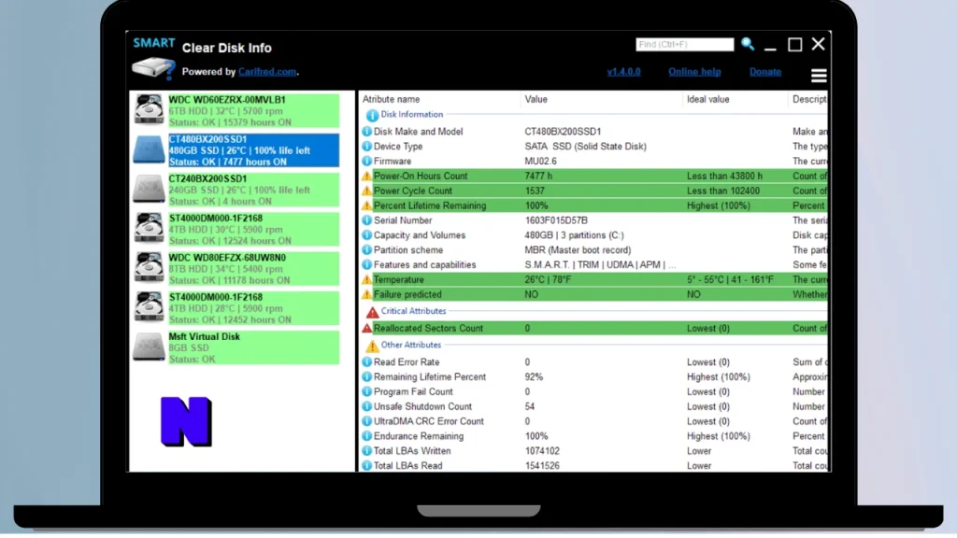Image resolution: width=957 pixels, height=538 pixels.
Task: Click the Total LBAs Read value 1541526
Action: pyautogui.click(x=542, y=465)
